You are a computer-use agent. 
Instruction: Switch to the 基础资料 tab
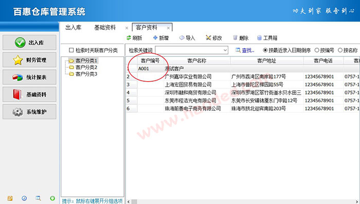pos(105,28)
